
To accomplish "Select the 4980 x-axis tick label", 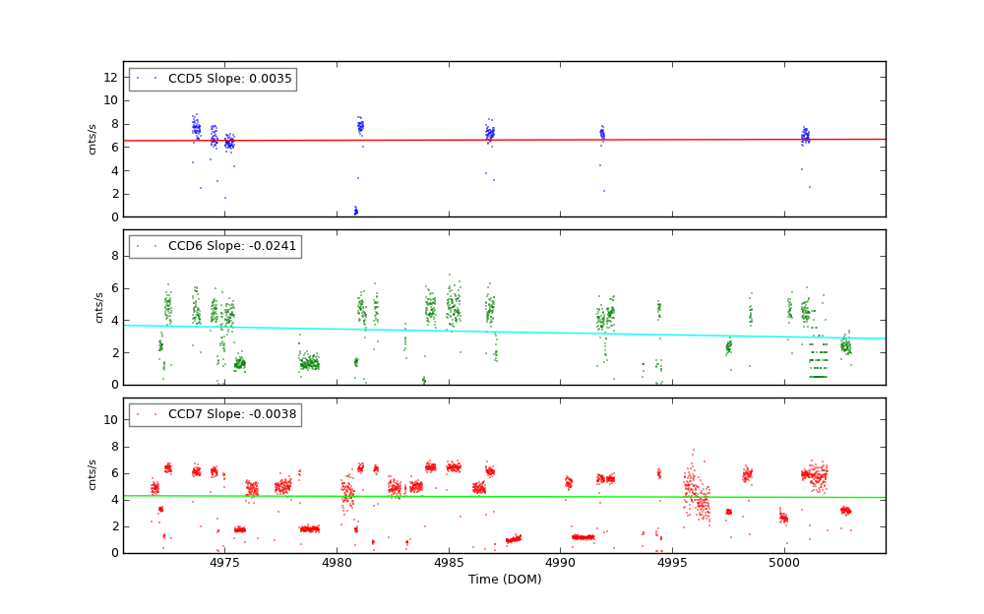I will (337, 563).
